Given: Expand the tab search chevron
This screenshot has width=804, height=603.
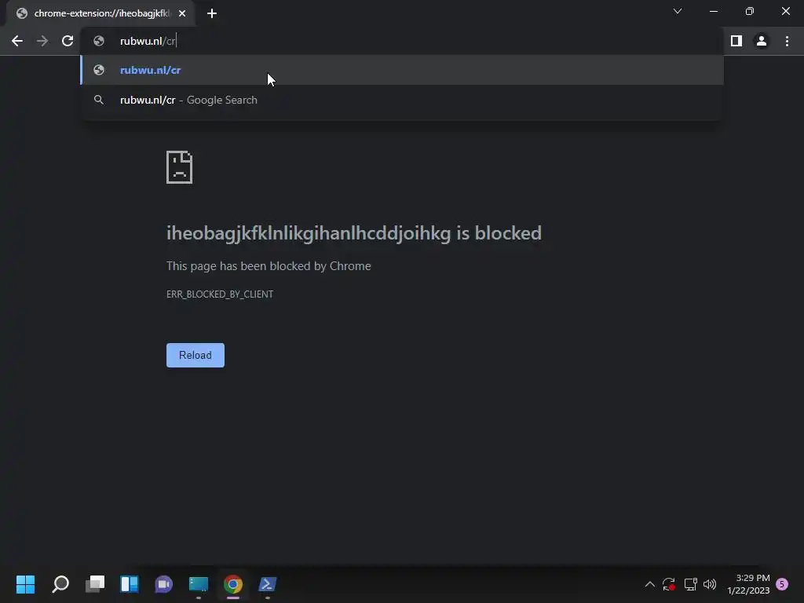Looking at the screenshot, I should pos(678,11).
